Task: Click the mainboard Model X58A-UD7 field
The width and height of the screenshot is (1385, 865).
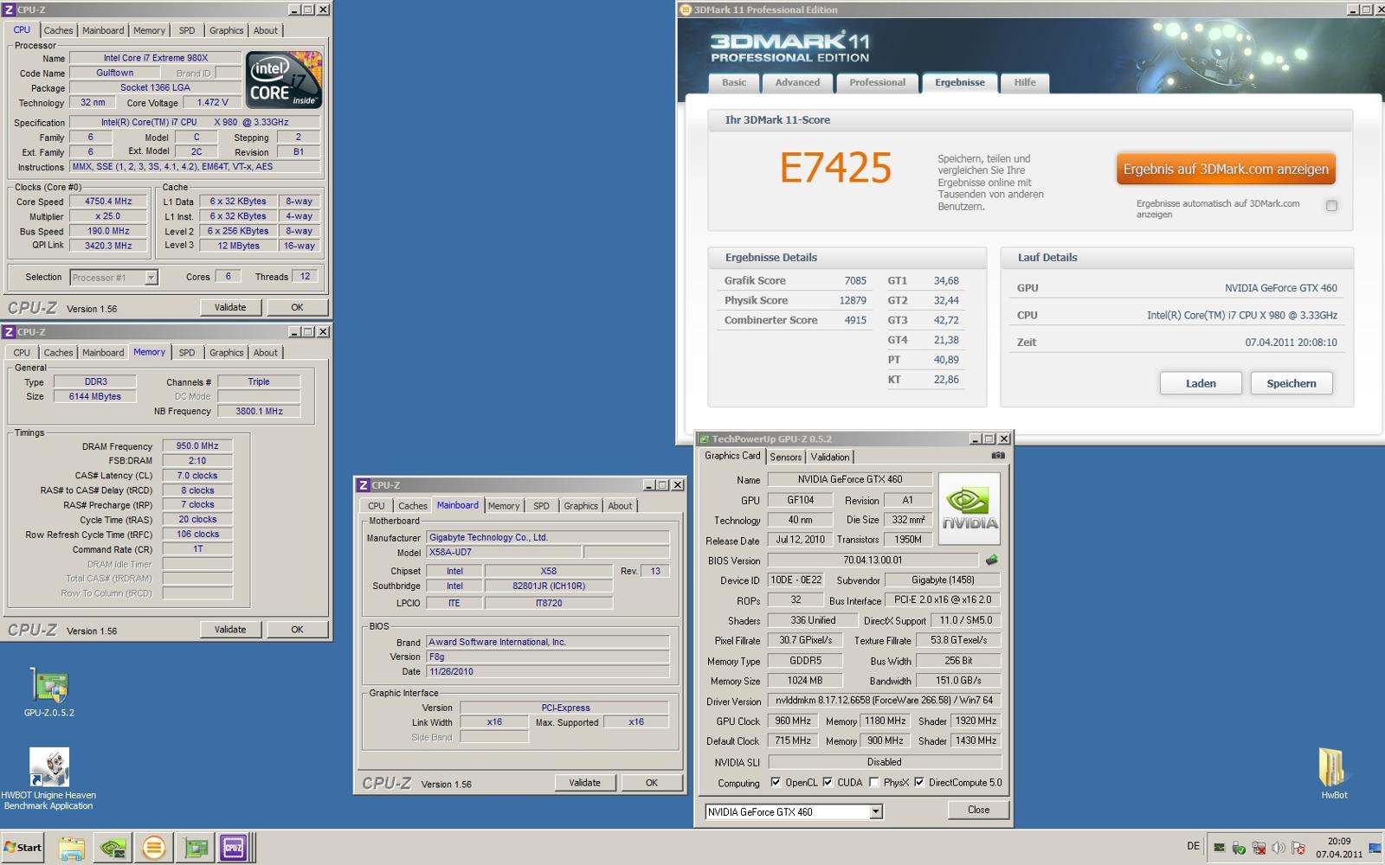Action: tap(503, 552)
